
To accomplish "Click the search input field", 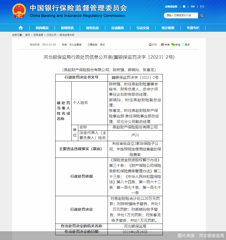I will (x=181, y=15).
